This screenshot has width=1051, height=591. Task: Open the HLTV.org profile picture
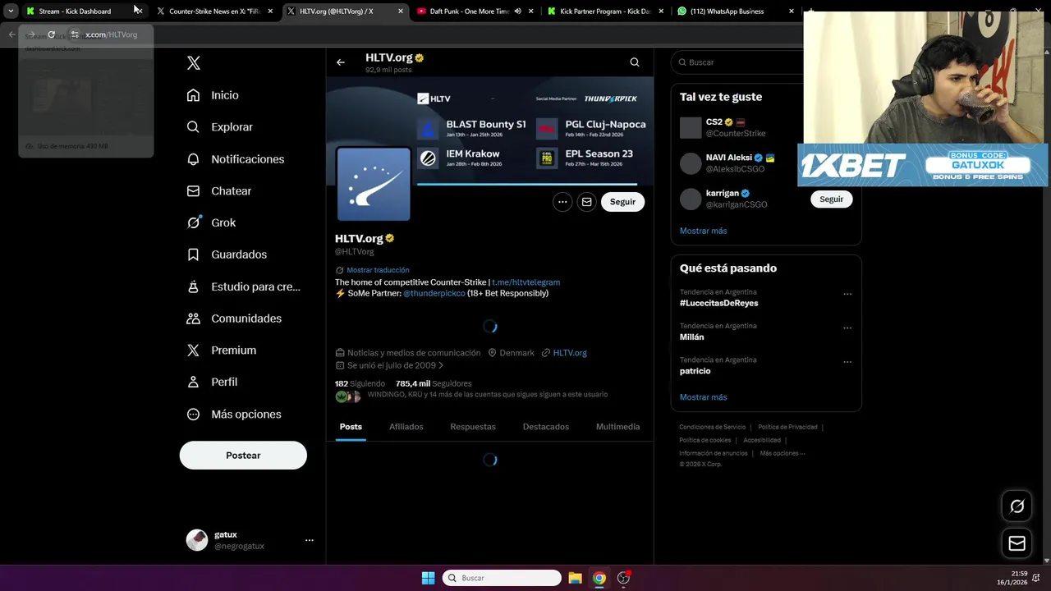374,184
